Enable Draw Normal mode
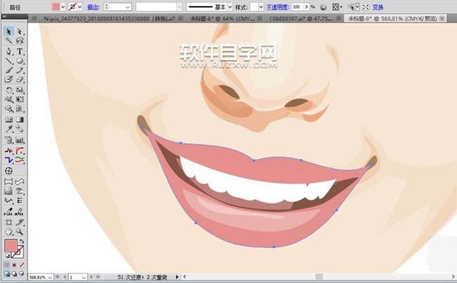This screenshot has width=457, height=283. click(7, 274)
